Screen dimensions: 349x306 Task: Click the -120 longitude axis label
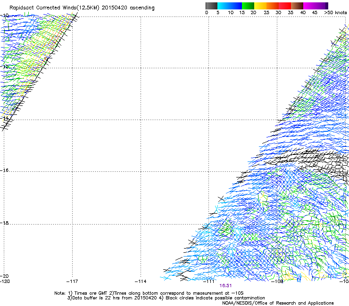pyautogui.click(x=5, y=282)
